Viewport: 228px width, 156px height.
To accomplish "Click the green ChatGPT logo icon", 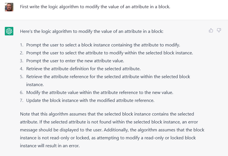I will [9, 31].
